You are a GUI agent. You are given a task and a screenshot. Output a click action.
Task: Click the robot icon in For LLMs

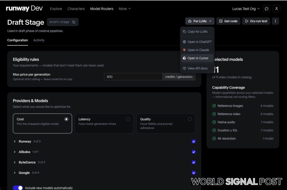[x=190, y=21]
